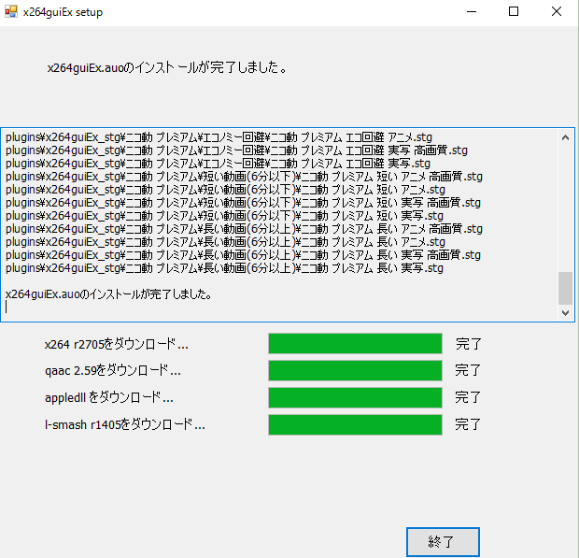Image resolution: width=579 pixels, height=558 pixels.
Task: Click the log scrollbar down arrow
Action: point(565,313)
